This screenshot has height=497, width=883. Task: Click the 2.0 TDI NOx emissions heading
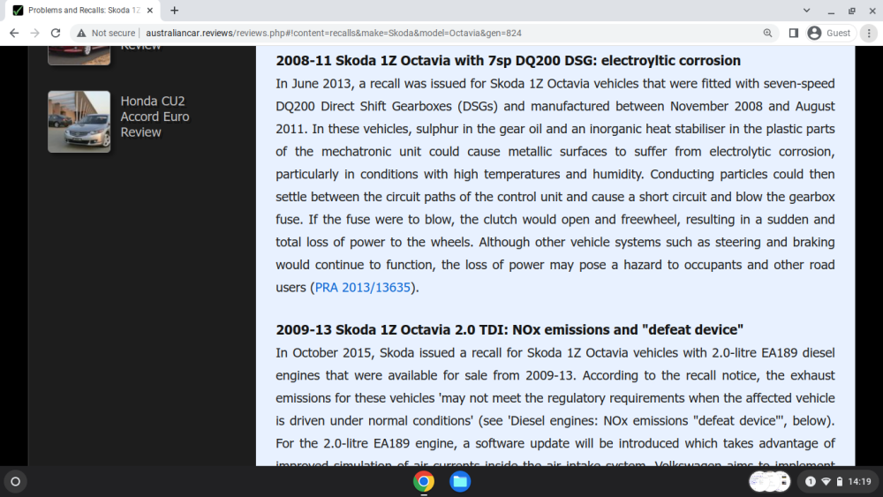click(x=509, y=329)
